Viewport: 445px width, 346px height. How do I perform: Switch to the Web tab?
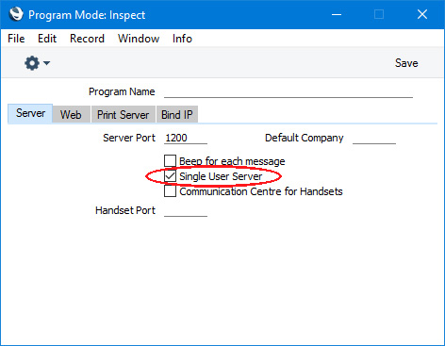[71, 114]
